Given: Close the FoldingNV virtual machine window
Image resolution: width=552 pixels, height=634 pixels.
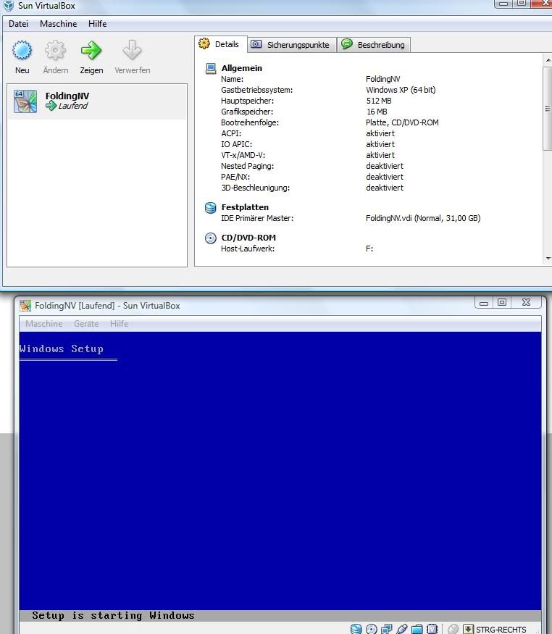Looking at the screenshot, I should coord(526,302).
